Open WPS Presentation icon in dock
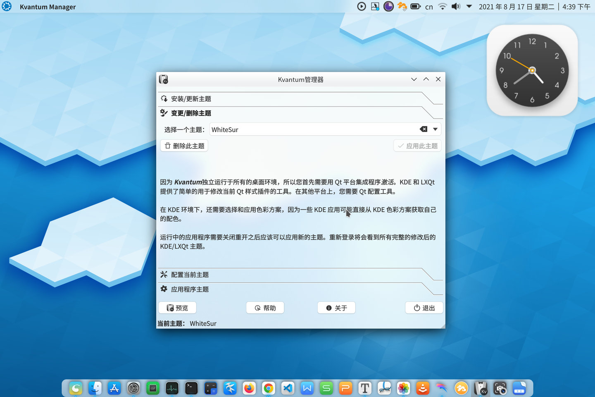Image resolution: width=595 pixels, height=397 pixels. (345, 388)
